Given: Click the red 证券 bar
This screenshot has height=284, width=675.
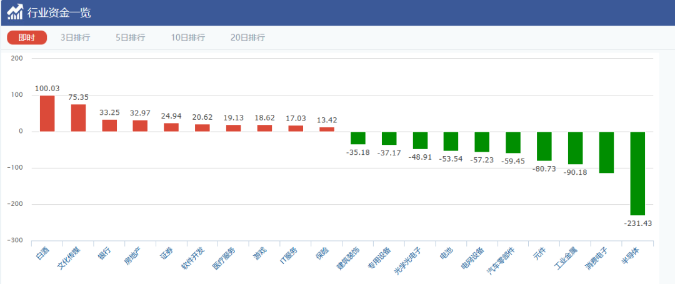Looking at the screenshot, I should coord(171,127).
